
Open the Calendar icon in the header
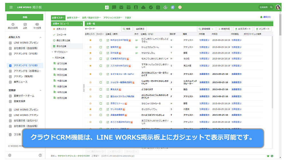point(129,7)
